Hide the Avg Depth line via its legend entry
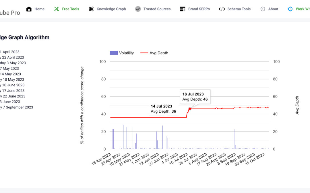310x193 pixels. click(x=154, y=53)
